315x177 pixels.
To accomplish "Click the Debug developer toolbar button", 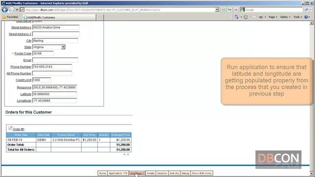I will point(185,173).
